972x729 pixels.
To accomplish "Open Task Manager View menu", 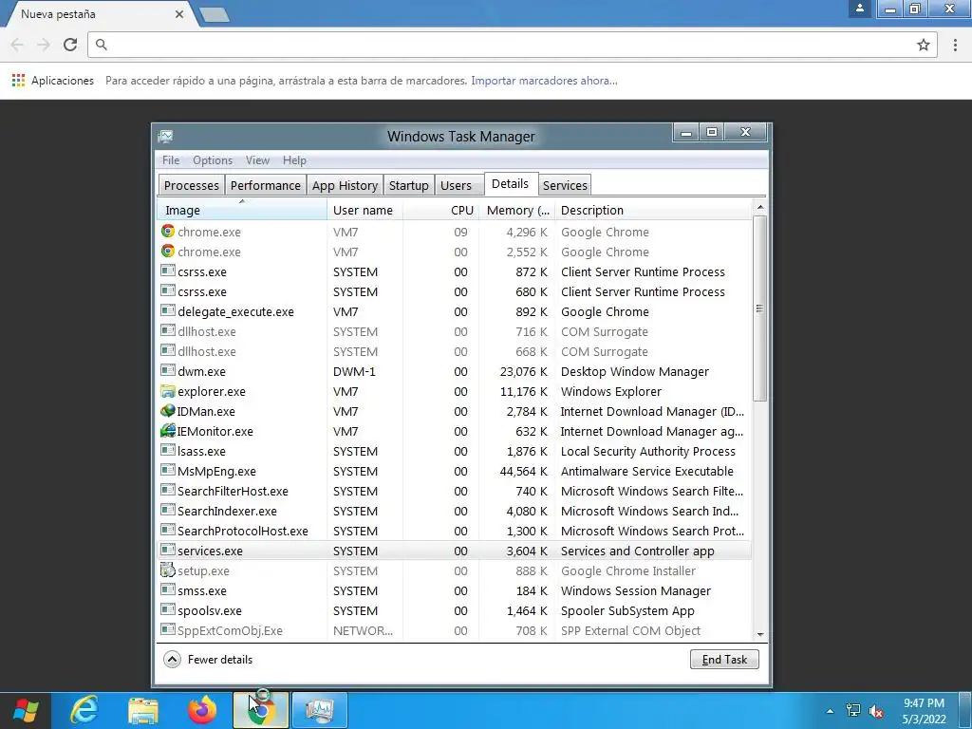I will tap(257, 159).
